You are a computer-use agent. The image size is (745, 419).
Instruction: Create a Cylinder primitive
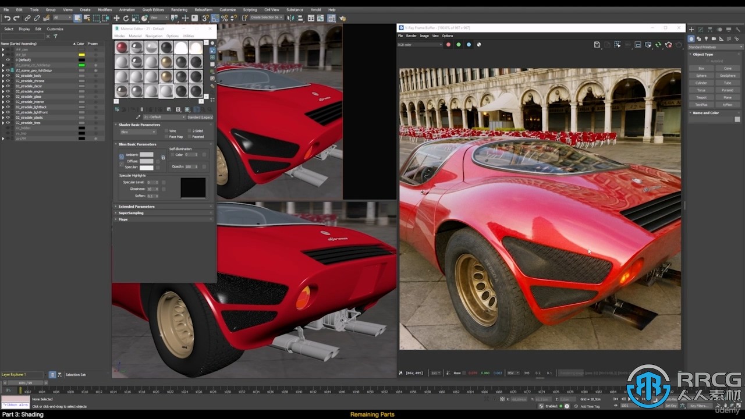(x=701, y=83)
